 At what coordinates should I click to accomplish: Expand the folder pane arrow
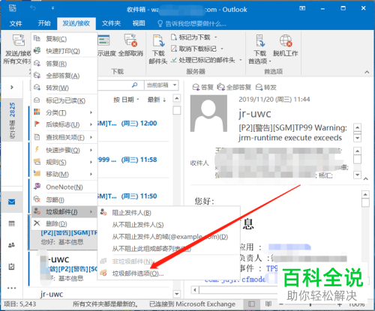[12, 87]
